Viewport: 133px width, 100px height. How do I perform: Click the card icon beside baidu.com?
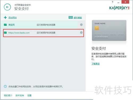(x=5, y=32)
